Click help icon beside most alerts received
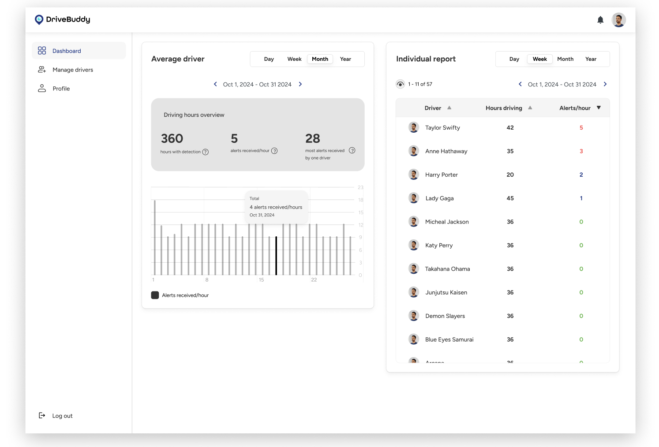Screen dimensions: 659x447 point(352,150)
